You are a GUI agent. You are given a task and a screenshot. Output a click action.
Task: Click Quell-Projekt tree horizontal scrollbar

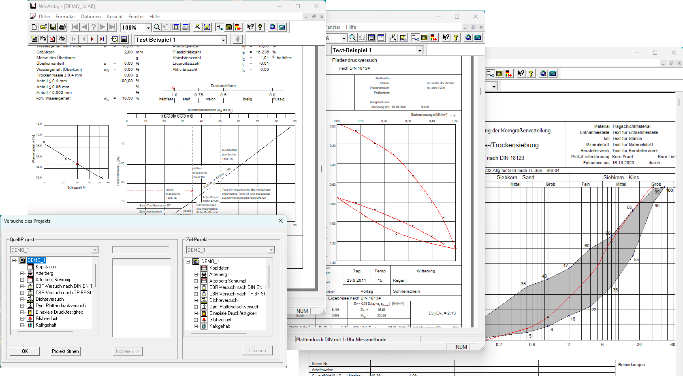(x=45, y=332)
